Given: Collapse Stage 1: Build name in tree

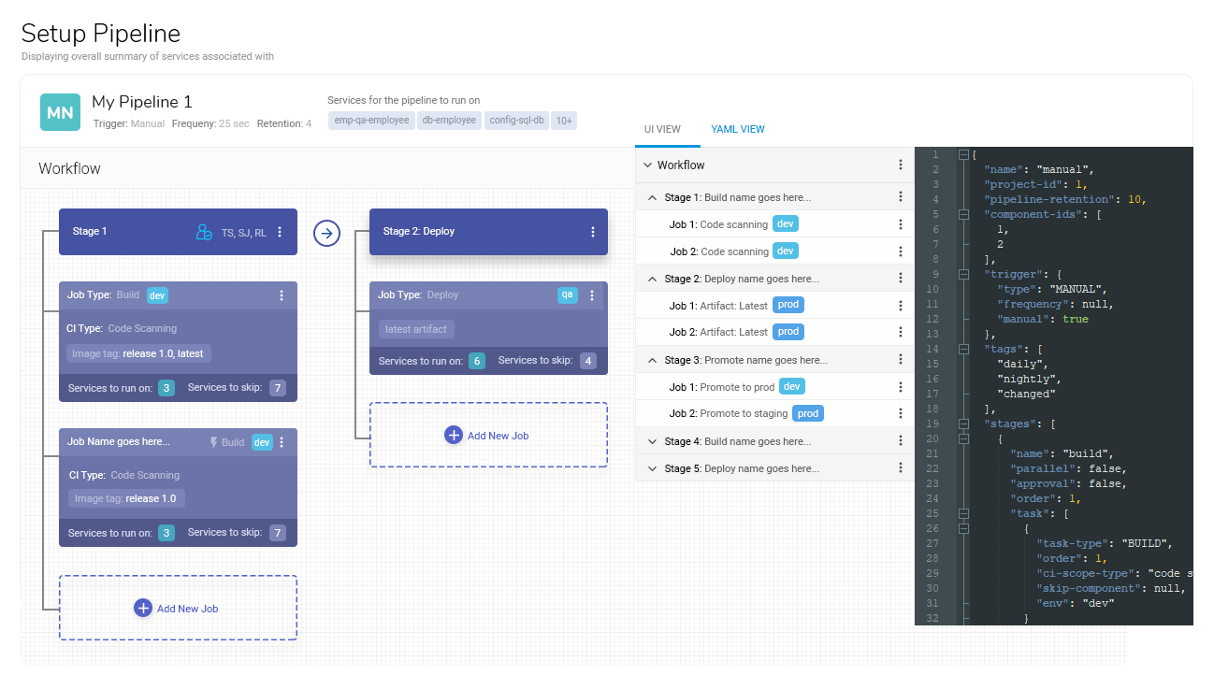Looking at the screenshot, I should point(653,197).
